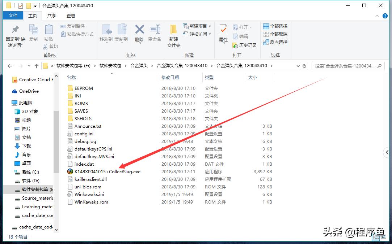Click the Move to (移动到) icon
Image resolution: width=392 pixels, height=244 pixels.
point(106,35)
